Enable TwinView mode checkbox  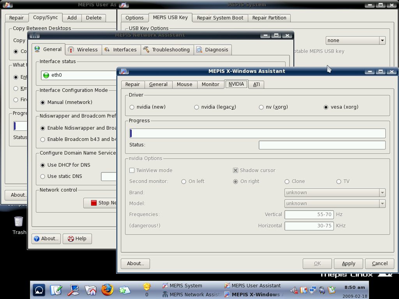[151, 171]
